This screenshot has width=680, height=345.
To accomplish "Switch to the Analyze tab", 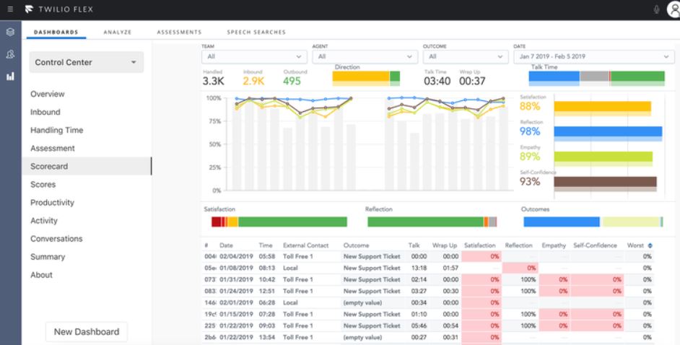I will click(118, 32).
